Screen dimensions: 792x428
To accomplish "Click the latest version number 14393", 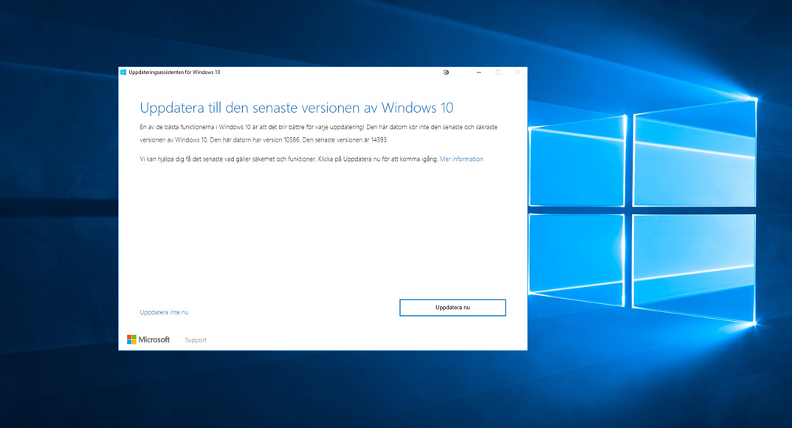I will (x=376, y=139).
